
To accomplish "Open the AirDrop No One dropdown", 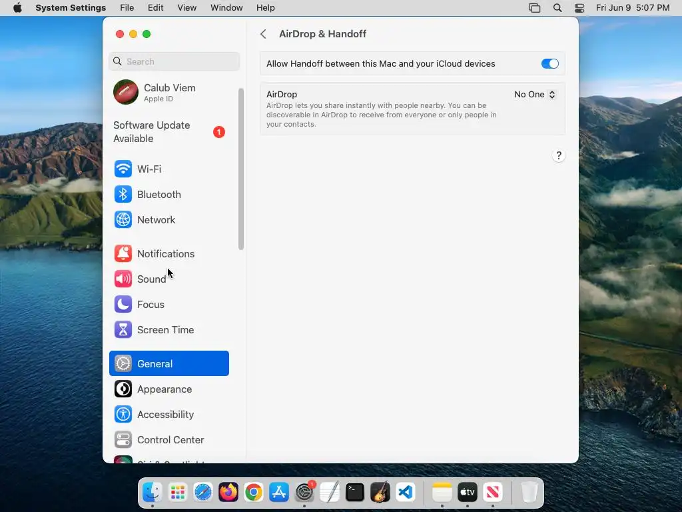I will (x=535, y=95).
